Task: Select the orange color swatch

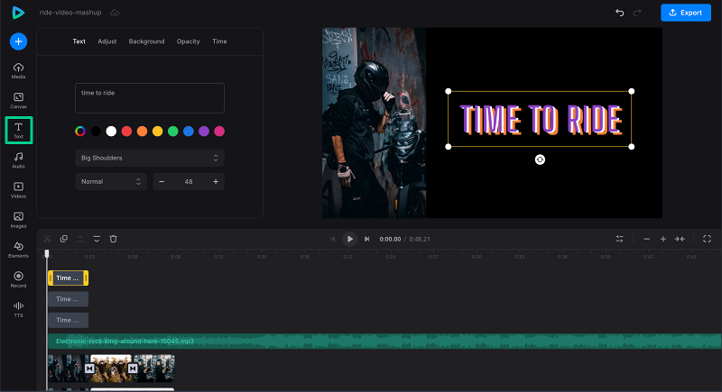Action: coord(142,132)
